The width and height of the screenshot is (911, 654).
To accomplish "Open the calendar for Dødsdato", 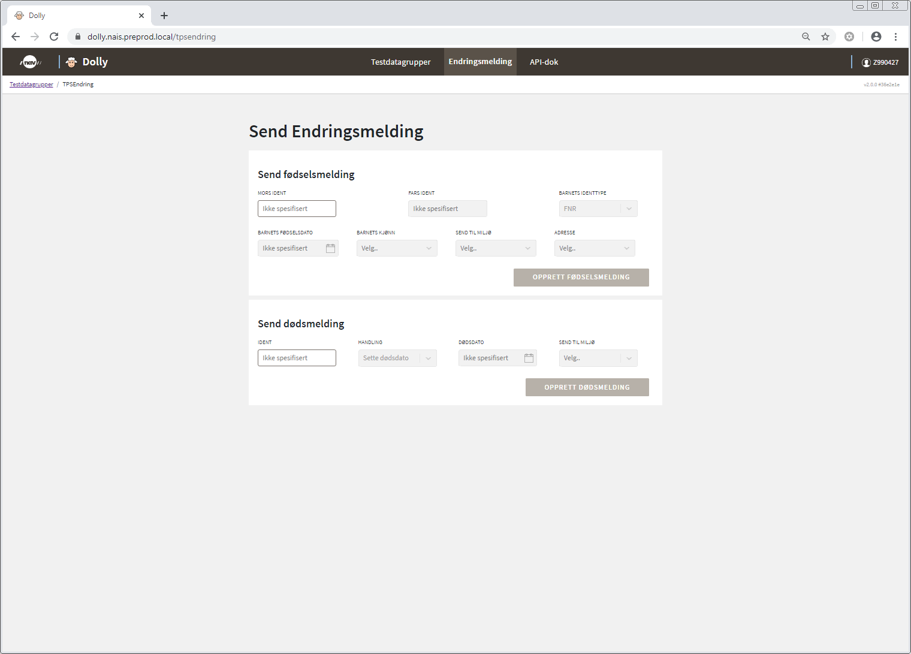I will click(529, 357).
